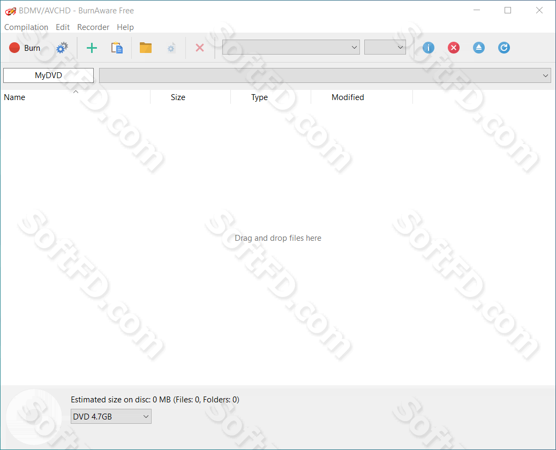
Task: Add files with green plus icon
Action: click(x=92, y=48)
